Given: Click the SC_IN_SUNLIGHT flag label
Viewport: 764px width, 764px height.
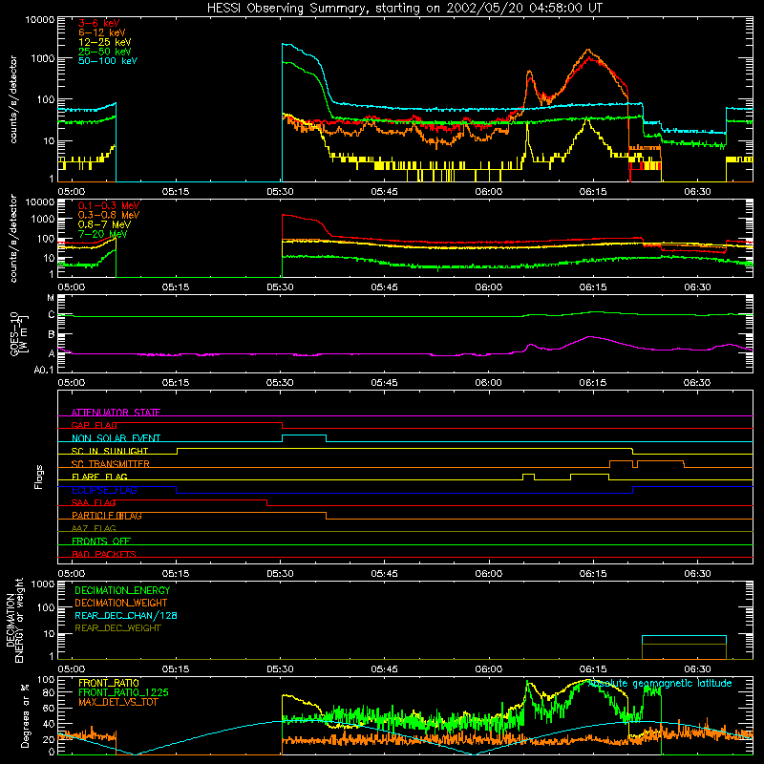Looking at the screenshot, I should 110,451.
